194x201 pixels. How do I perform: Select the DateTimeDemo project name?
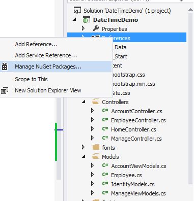[116, 20]
